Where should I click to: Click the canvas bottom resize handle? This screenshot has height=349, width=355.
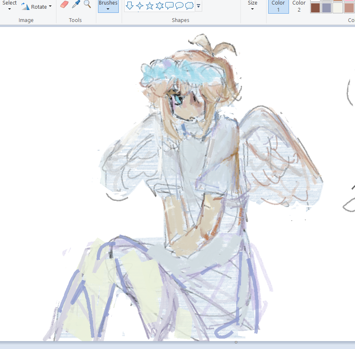pyautogui.click(x=236, y=342)
